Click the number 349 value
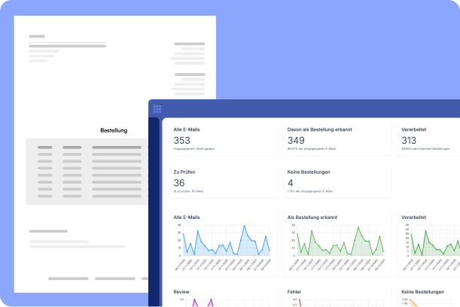460x307 pixels. tap(296, 140)
